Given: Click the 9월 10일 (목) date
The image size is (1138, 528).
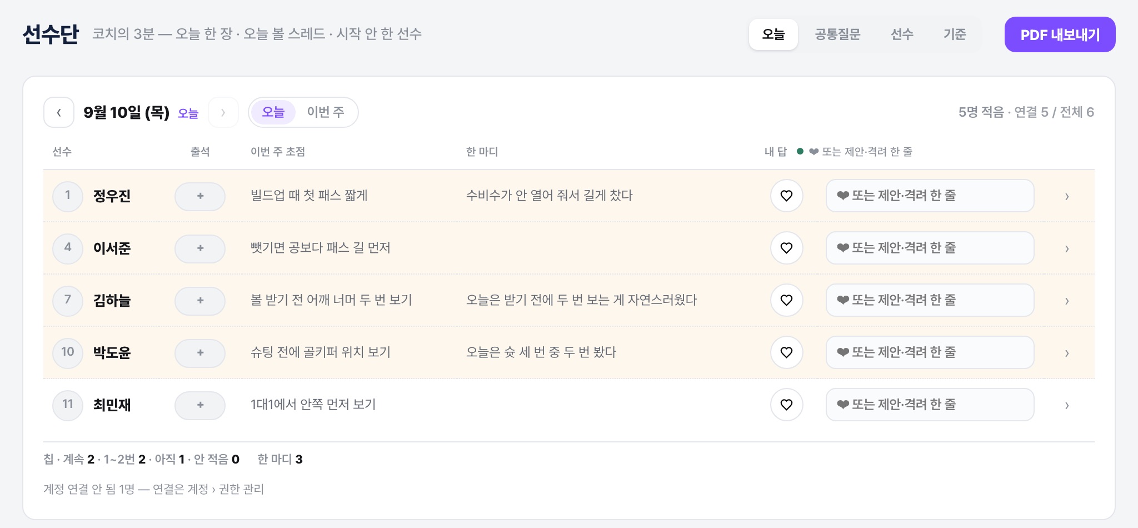Looking at the screenshot, I should coord(126,112).
